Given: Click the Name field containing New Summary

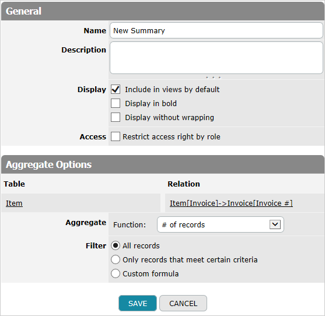Looking at the screenshot, I should coord(216,30).
